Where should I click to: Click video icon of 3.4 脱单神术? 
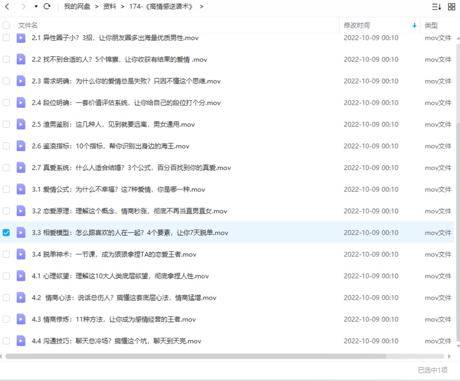tap(21, 254)
